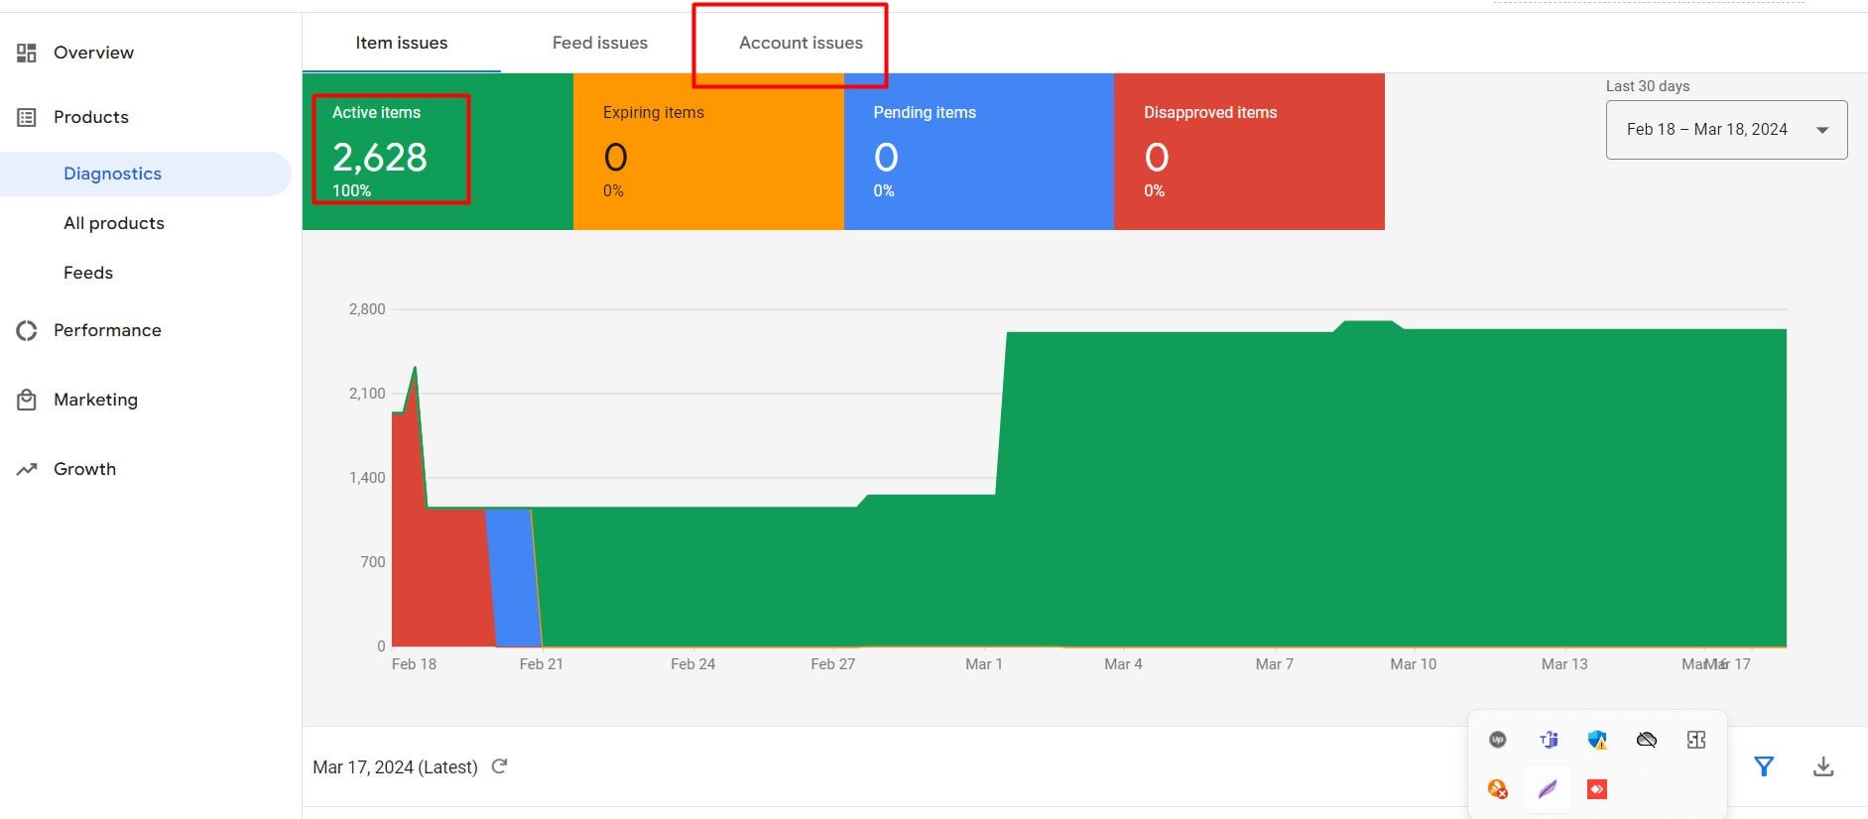Click the 1,400 y-axis label

(x=367, y=478)
